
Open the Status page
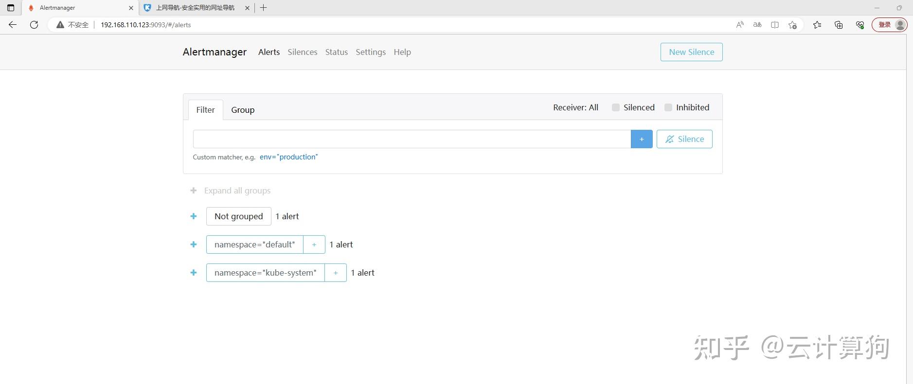tap(337, 52)
